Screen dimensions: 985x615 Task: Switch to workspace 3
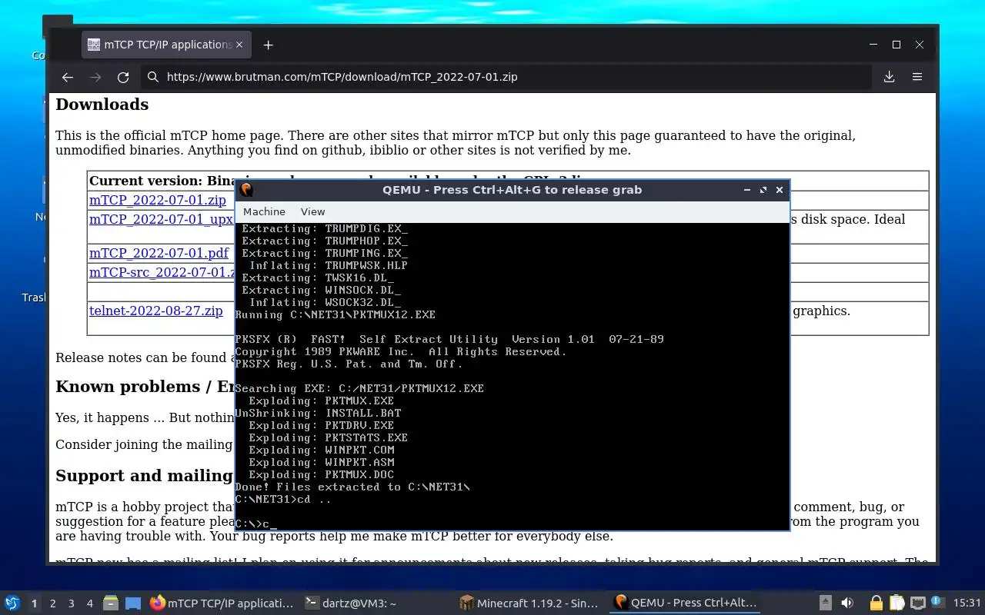point(72,603)
